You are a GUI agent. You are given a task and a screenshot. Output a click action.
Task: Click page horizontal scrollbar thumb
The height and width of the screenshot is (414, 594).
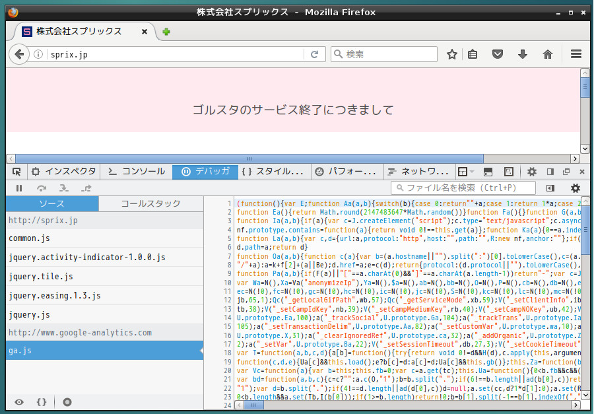[x=249, y=158]
